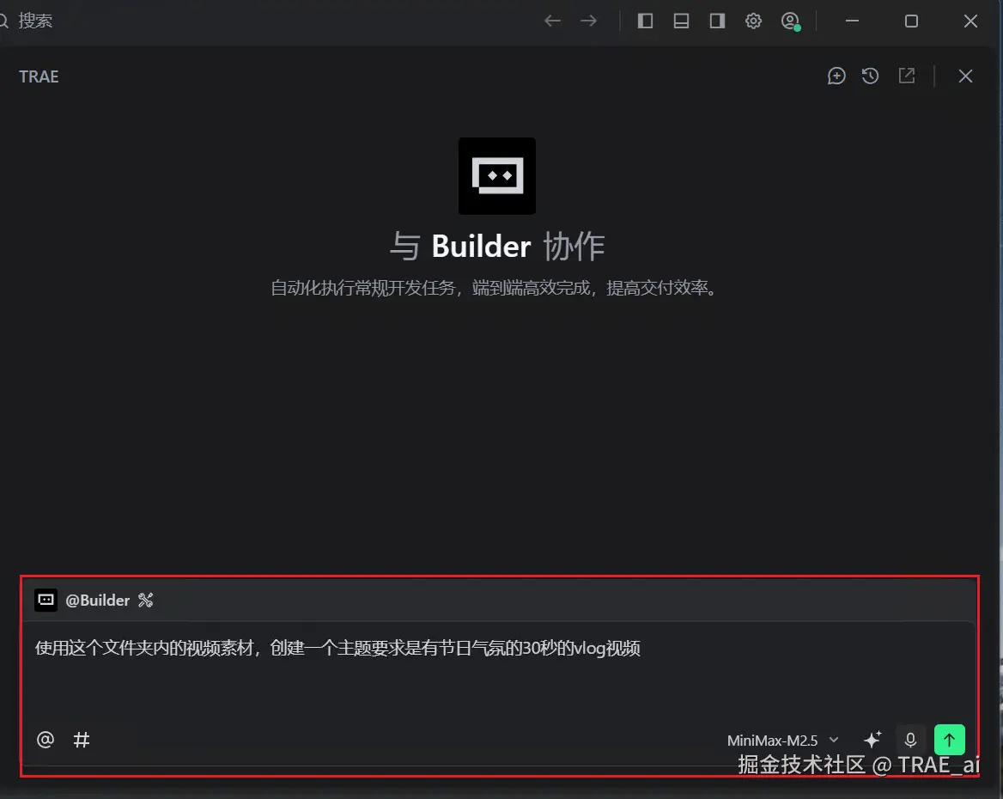Viewport: 1003px width, 799px height.
Task: Start voice input with microphone icon
Action: [910, 740]
